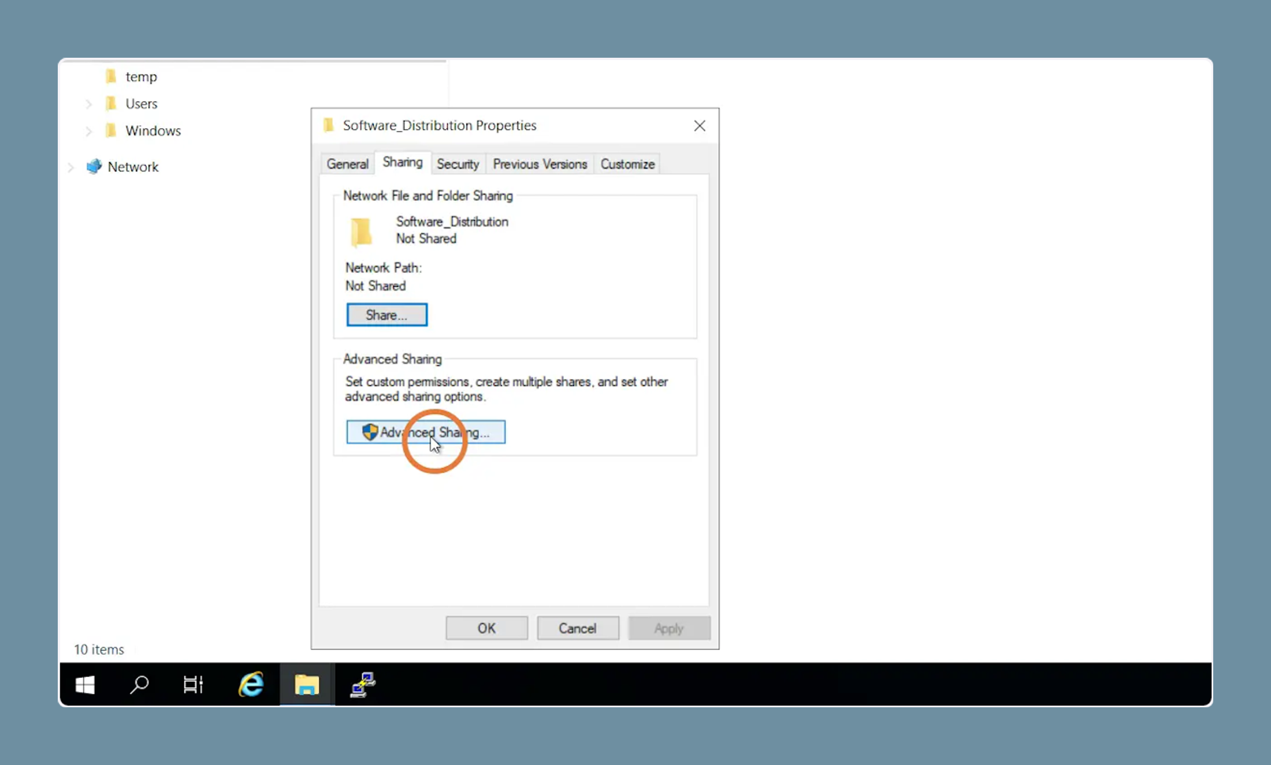Open the Security tab
This screenshot has height=765, width=1271.
click(x=458, y=164)
